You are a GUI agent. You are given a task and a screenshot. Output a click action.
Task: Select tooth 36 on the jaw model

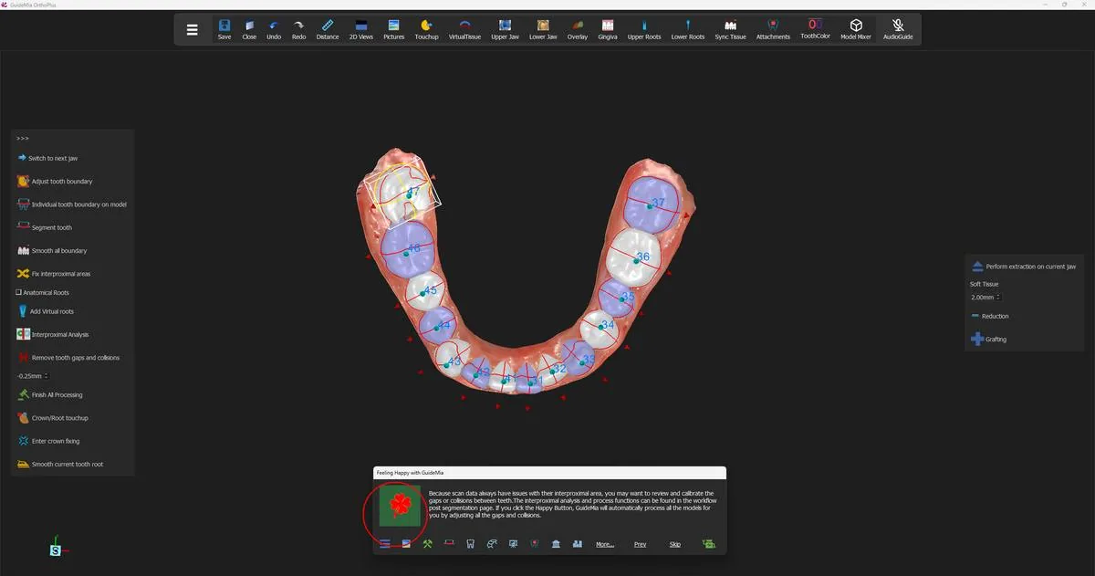point(634,257)
